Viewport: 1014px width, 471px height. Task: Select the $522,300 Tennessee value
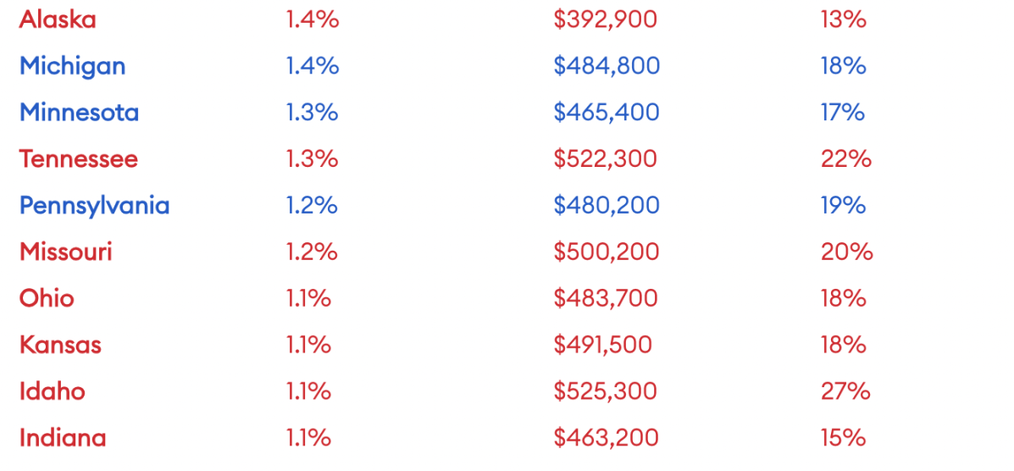(x=606, y=159)
